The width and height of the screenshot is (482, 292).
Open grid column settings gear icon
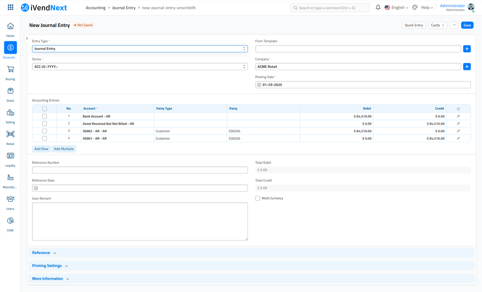point(458,109)
